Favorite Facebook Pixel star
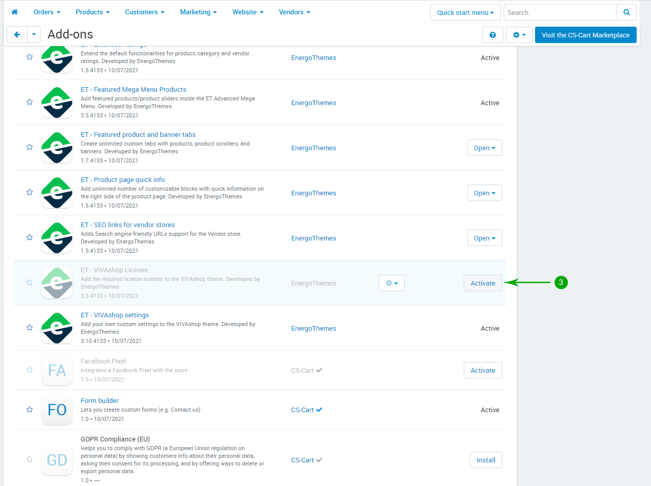 pos(29,370)
